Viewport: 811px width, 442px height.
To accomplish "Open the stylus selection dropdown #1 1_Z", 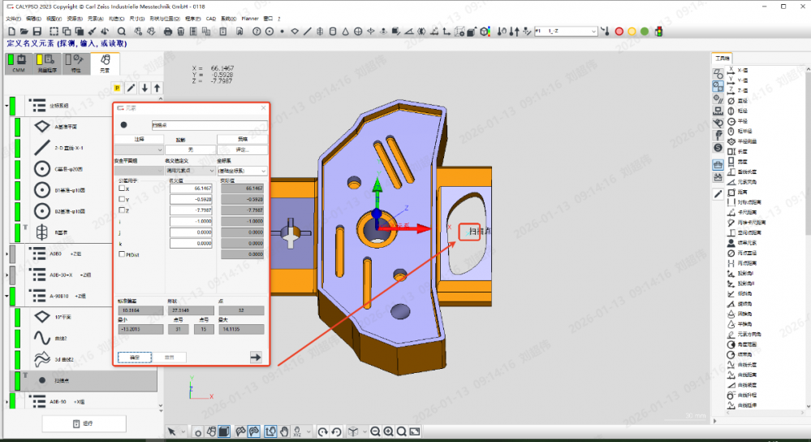I will click(593, 32).
